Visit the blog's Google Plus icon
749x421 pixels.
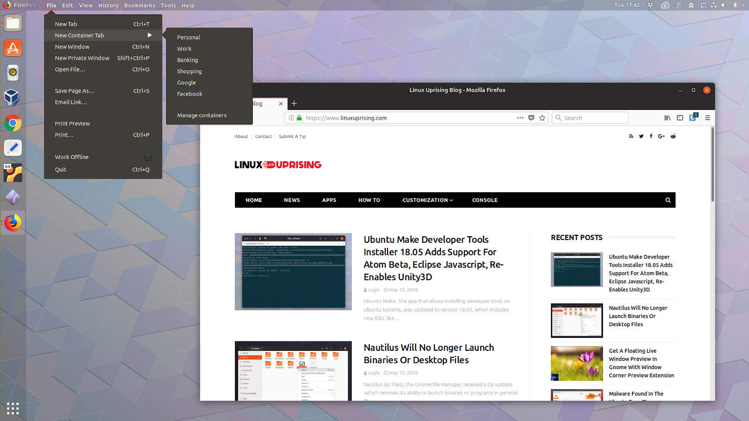tap(661, 136)
